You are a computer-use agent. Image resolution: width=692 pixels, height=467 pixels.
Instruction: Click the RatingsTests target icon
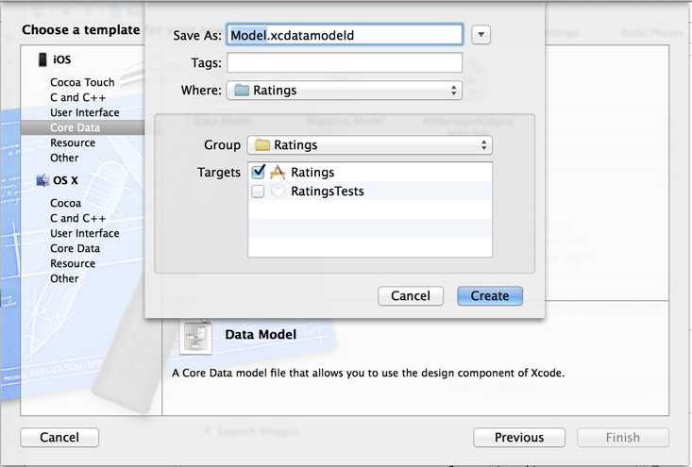pyautogui.click(x=278, y=192)
